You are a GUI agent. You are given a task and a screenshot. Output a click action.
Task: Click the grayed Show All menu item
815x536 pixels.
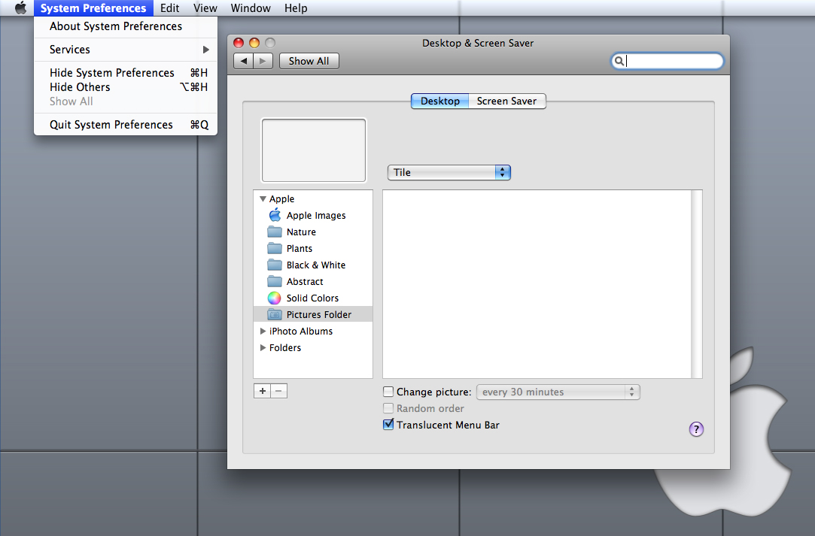point(126,101)
